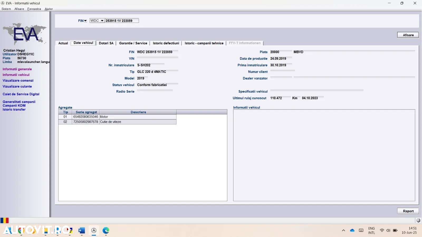Open Caiet de Service Digital link

[x=21, y=94]
